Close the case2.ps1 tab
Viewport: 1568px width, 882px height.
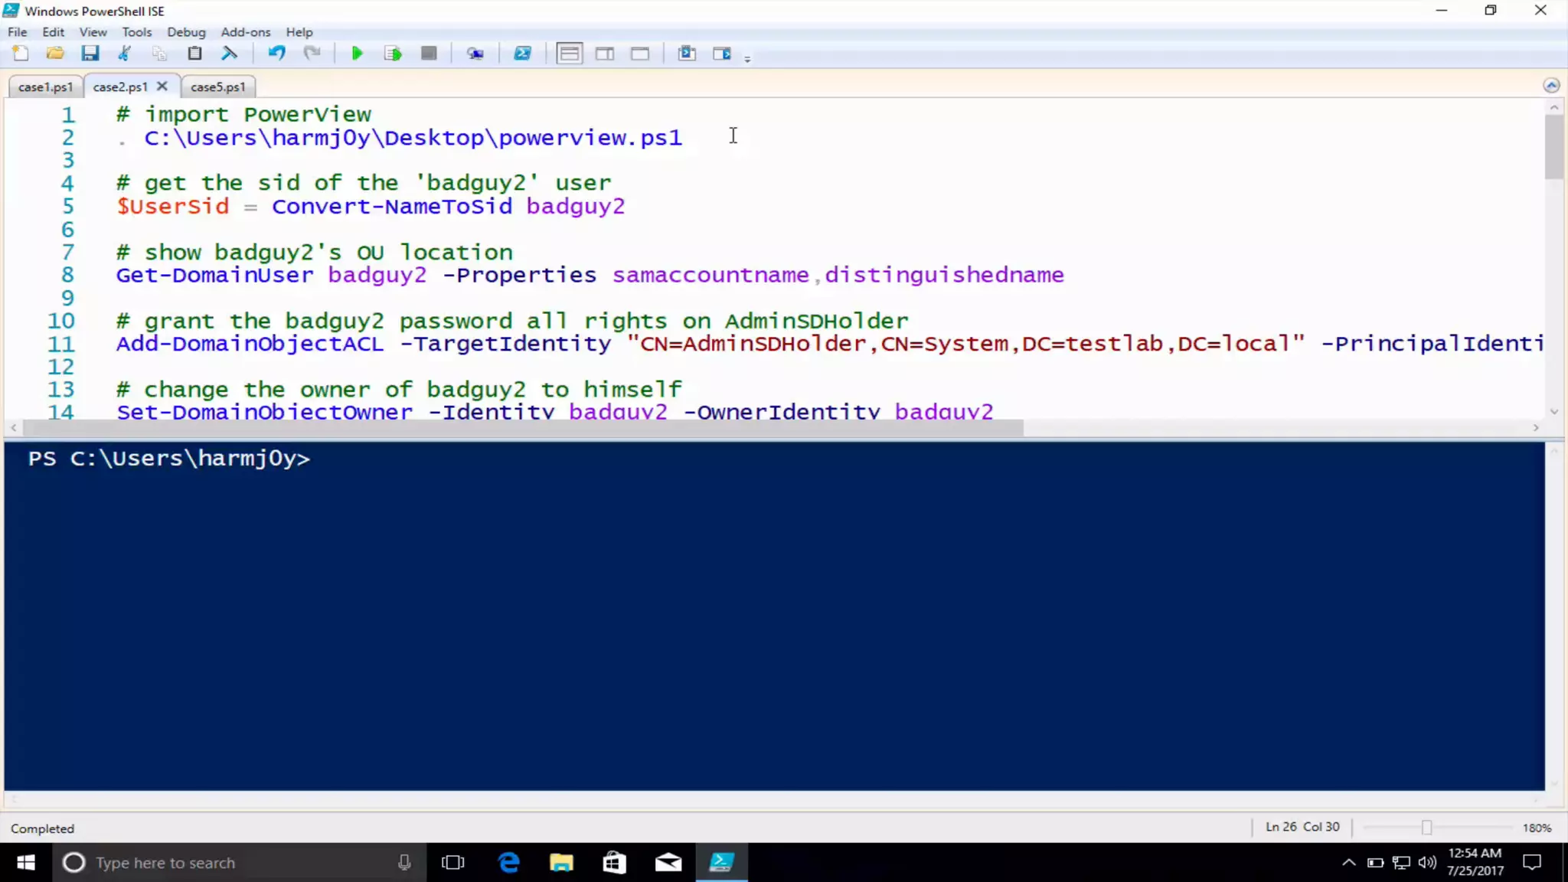pyautogui.click(x=162, y=87)
